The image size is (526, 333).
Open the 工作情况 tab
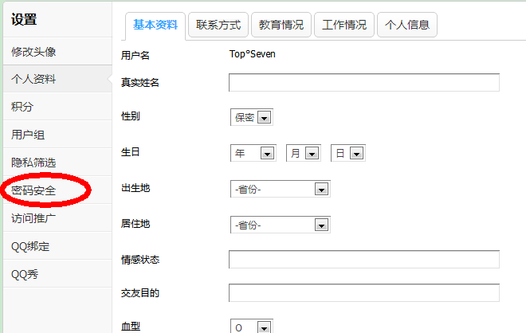(344, 25)
